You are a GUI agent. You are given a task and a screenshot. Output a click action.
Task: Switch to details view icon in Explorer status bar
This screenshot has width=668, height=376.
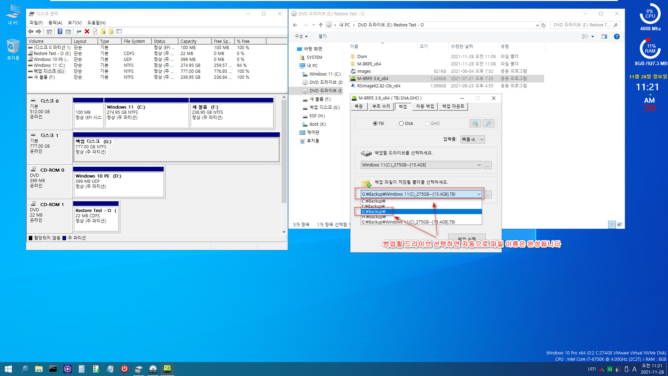pos(612,225)
